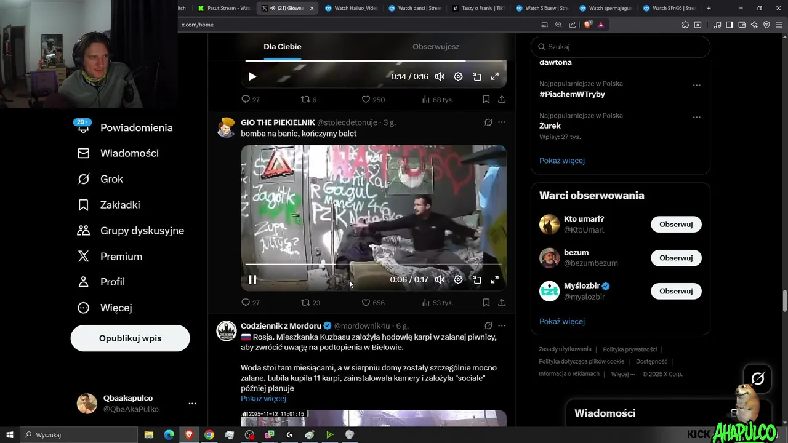Share the top post
788x443 pixels.
(x=502, y=99)
